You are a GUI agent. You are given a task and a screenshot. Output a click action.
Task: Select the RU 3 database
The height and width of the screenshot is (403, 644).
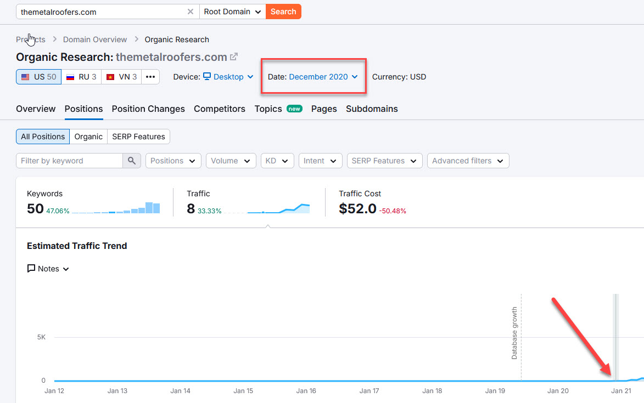pos(81,77)
